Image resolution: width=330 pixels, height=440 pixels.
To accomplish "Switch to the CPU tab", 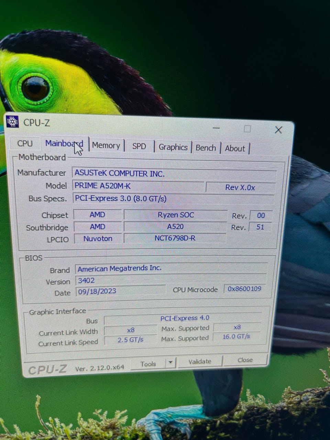I will point(25,143).
